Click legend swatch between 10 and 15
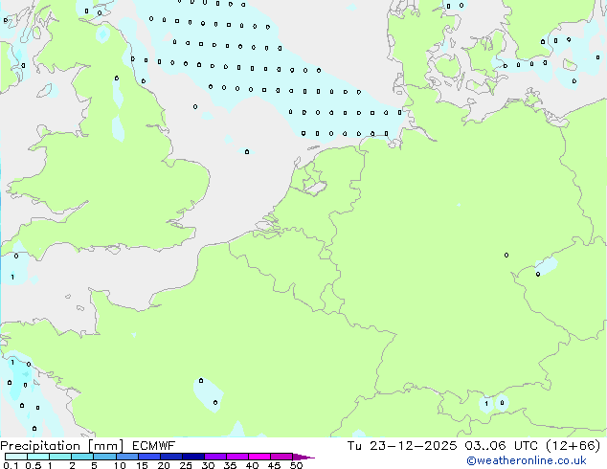The width and height of the screenshot is (607, 469). tap(127, 457)
